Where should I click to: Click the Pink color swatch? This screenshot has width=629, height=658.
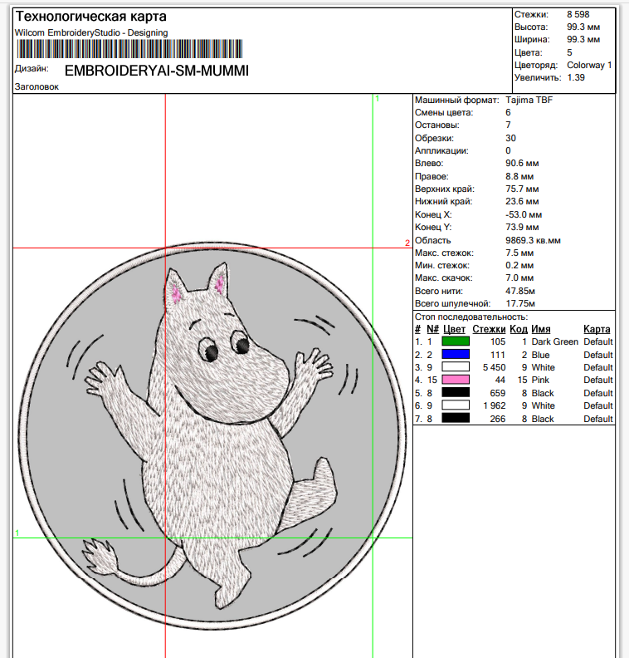point(456,380)
